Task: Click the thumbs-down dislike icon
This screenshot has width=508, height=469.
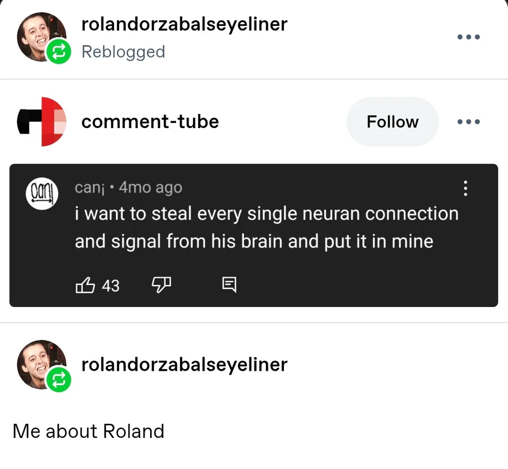Action: [x=161, y=286]
